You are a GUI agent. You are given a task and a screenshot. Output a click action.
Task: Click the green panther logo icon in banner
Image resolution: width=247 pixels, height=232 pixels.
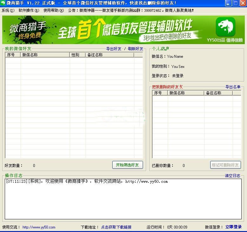(225, 27)
